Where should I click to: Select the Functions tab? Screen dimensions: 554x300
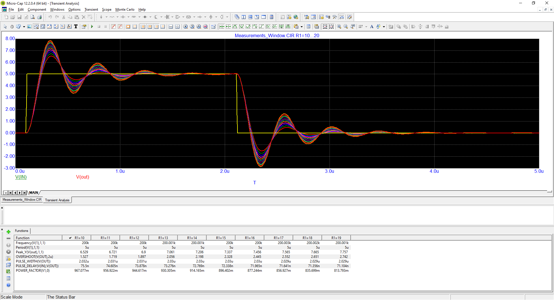[22, 231]
